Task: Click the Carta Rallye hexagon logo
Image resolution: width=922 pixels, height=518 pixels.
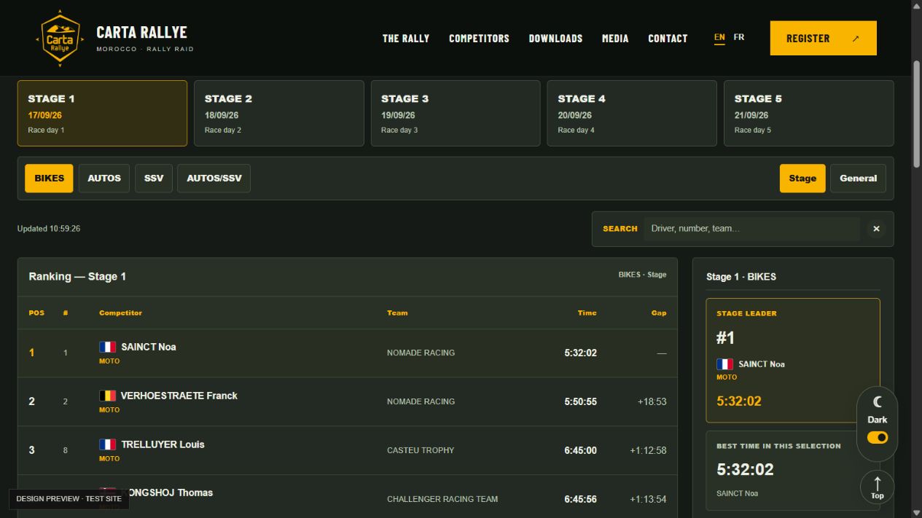Action: click(x=59, y=38)
